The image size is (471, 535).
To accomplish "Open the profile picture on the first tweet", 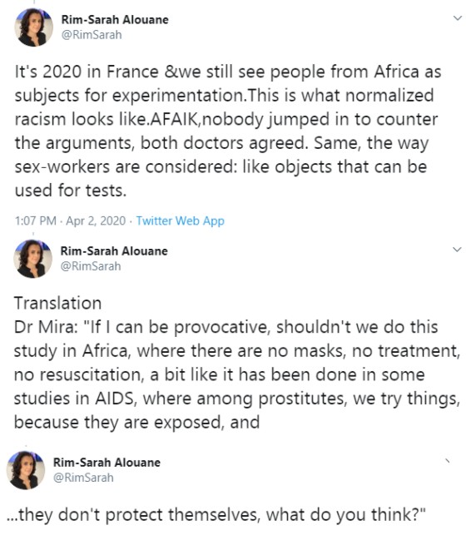I will [33, 27].
